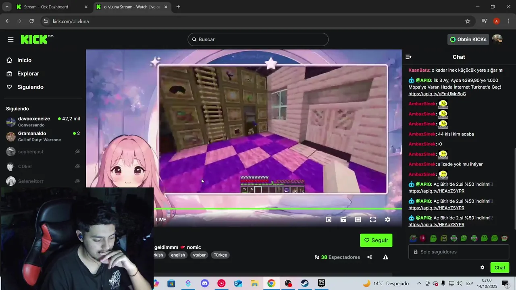Image resolution: width=516 pixels, height=290 pixels.
Task: Click the KaanBatu username in chat
Action: click(x=419, y=70)
